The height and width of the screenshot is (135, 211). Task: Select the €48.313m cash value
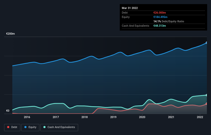coord(160,26)
